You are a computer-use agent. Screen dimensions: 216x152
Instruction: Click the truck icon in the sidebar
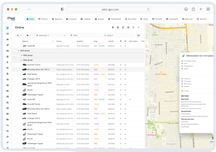pyautogui.click(x=7, y=119)
